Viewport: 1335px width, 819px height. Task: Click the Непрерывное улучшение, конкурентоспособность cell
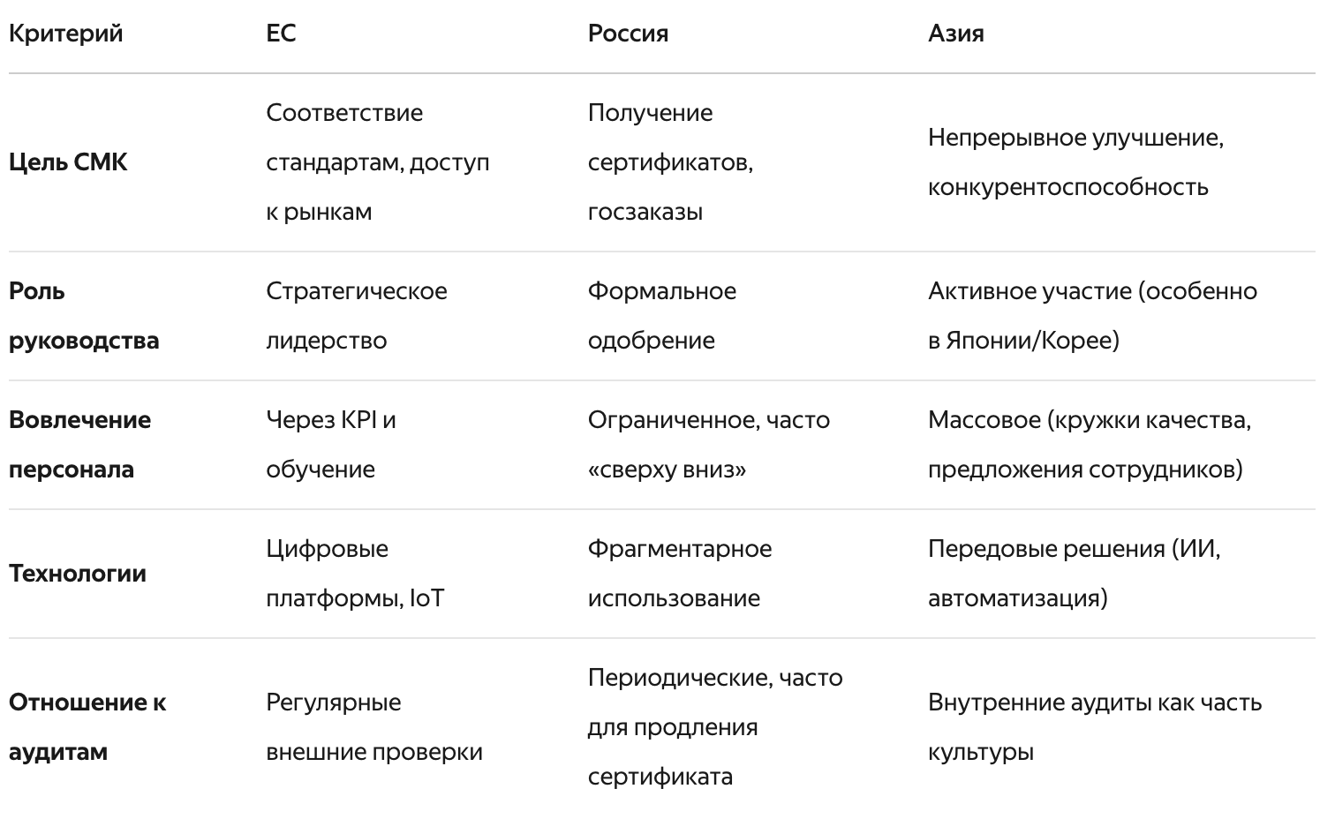tap(1075, 162)
